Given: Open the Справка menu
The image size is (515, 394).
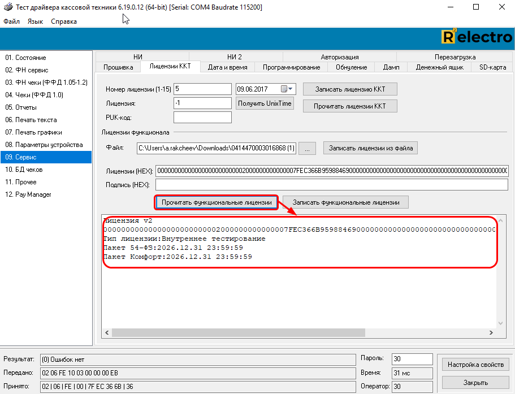Looking at the screenshot, I should pyautogui.click(x=63, y=21).
